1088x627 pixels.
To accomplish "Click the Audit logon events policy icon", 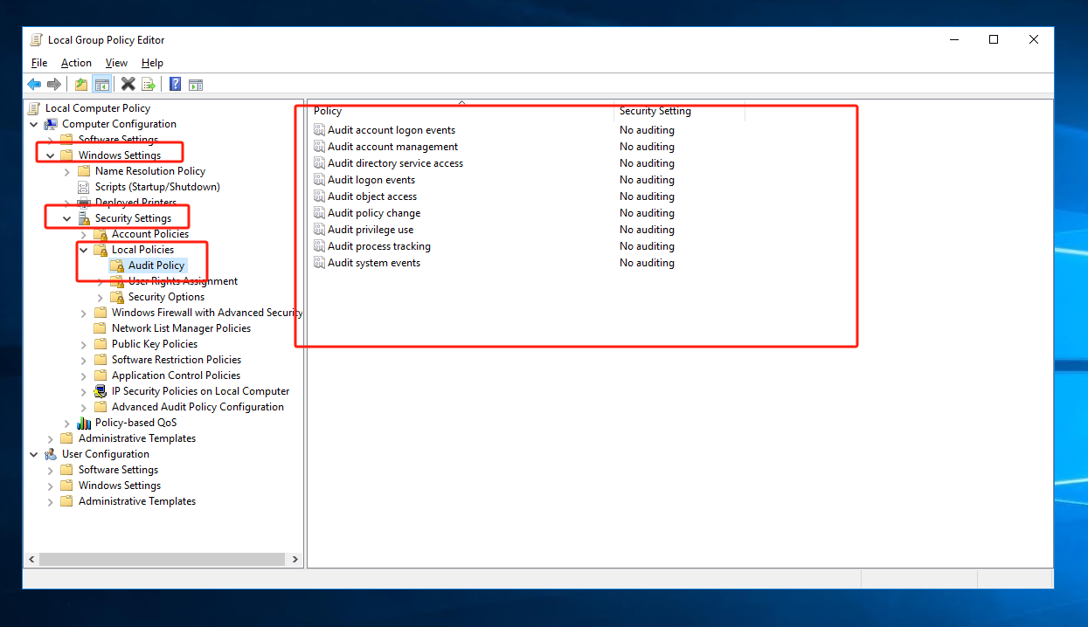I will [x=319, y=180].
